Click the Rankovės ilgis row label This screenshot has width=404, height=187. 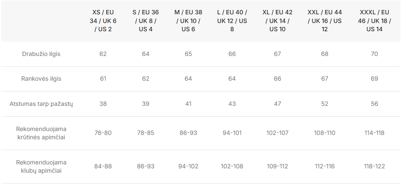coord(41,79)
